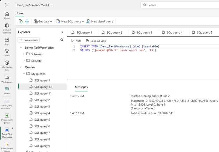Select SQL query 10 in the Explorer tree
This screenshot has height=152, width=219.
(42, 87)
